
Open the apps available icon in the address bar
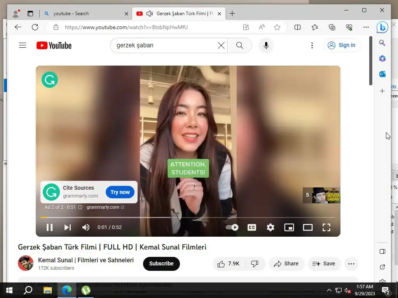[246, 27]
